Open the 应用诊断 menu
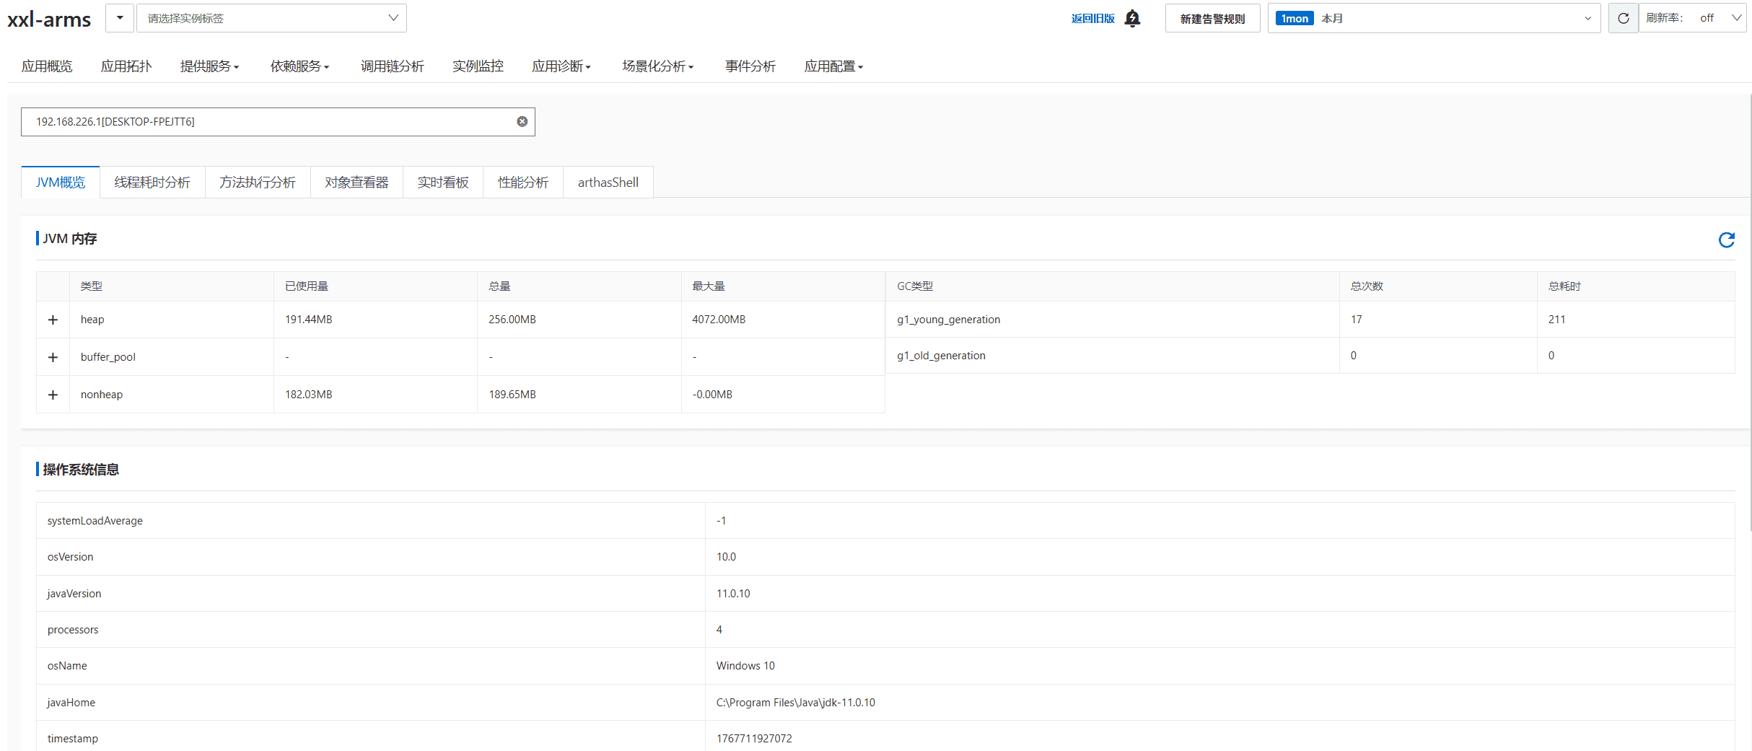Image resolution: width=1752 pixels, height=751 pixels. coord(561,66)
